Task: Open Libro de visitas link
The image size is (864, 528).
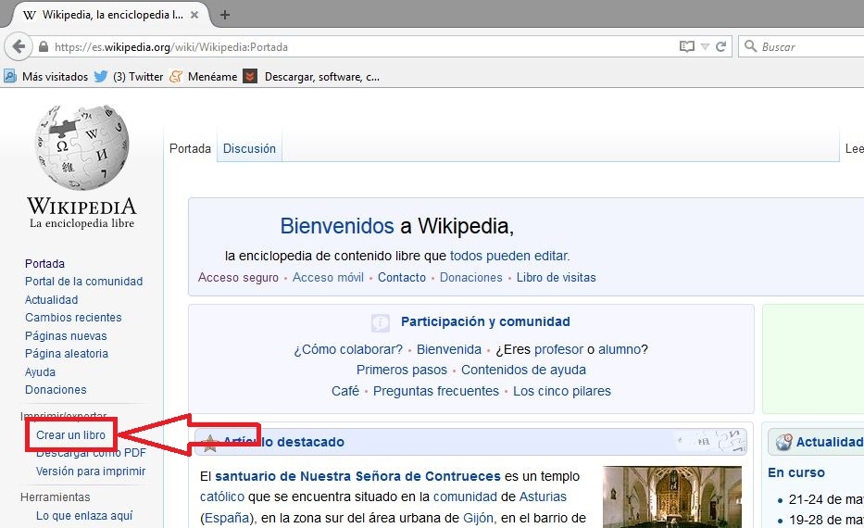Action: (x=556, y=277)
